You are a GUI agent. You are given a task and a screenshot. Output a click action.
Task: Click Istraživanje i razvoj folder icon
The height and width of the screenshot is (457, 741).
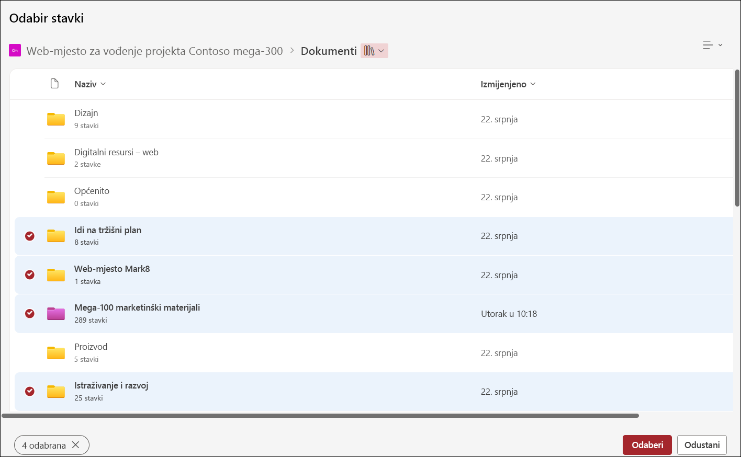pos(56,392)
